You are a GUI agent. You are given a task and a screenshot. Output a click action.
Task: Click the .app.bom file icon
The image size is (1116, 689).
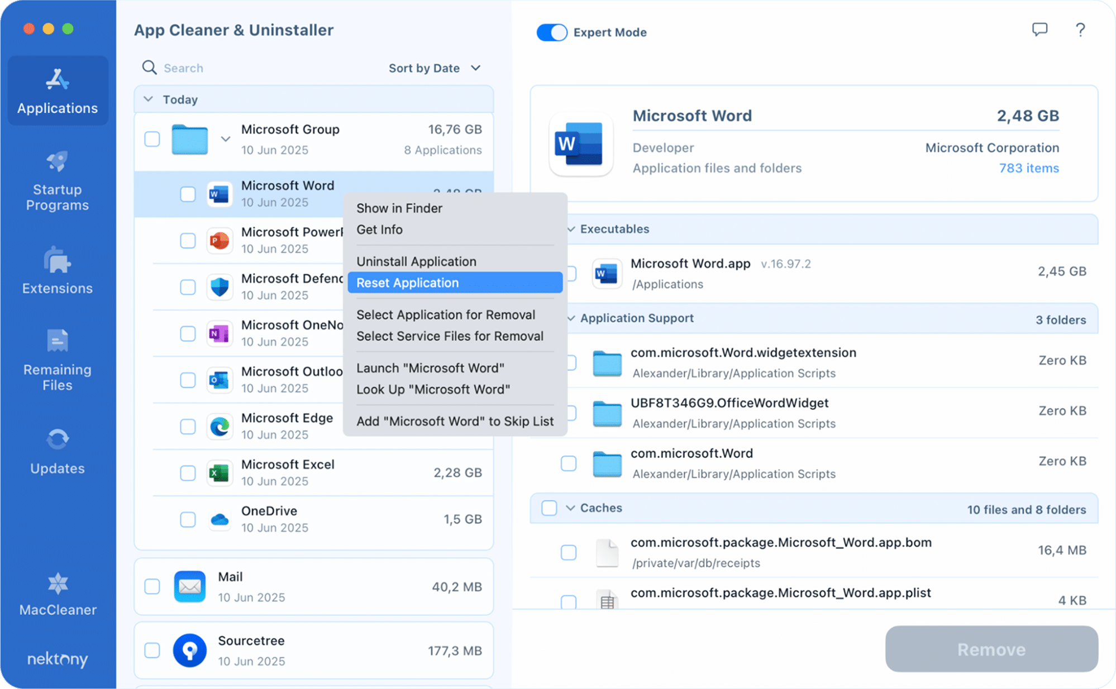[607, 552]
